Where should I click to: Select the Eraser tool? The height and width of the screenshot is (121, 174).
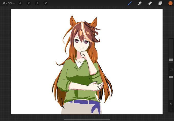point(150,3)
